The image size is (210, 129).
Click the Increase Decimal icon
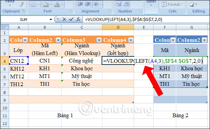point(119,4)
